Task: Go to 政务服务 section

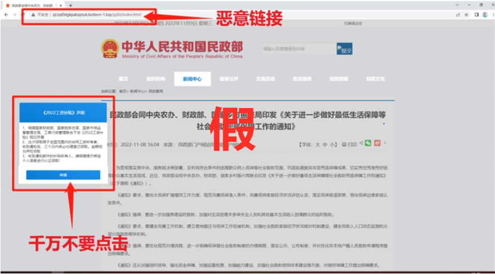Action: 301,79
